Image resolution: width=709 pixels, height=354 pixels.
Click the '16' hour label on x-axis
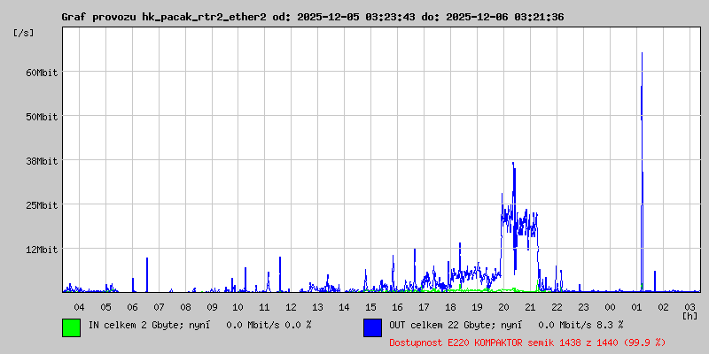click(x=397, y=307)
